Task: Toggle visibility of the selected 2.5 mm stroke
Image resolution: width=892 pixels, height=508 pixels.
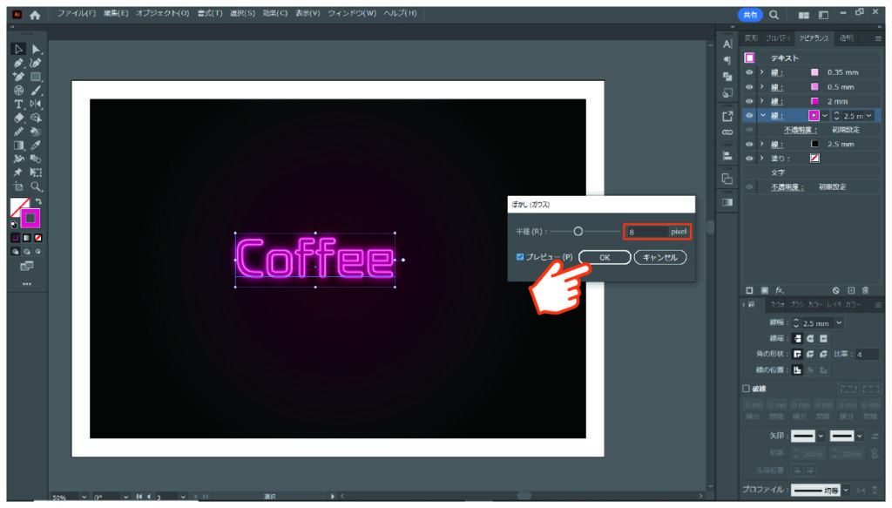Action: pyautogui.click(x=749, y=116)
